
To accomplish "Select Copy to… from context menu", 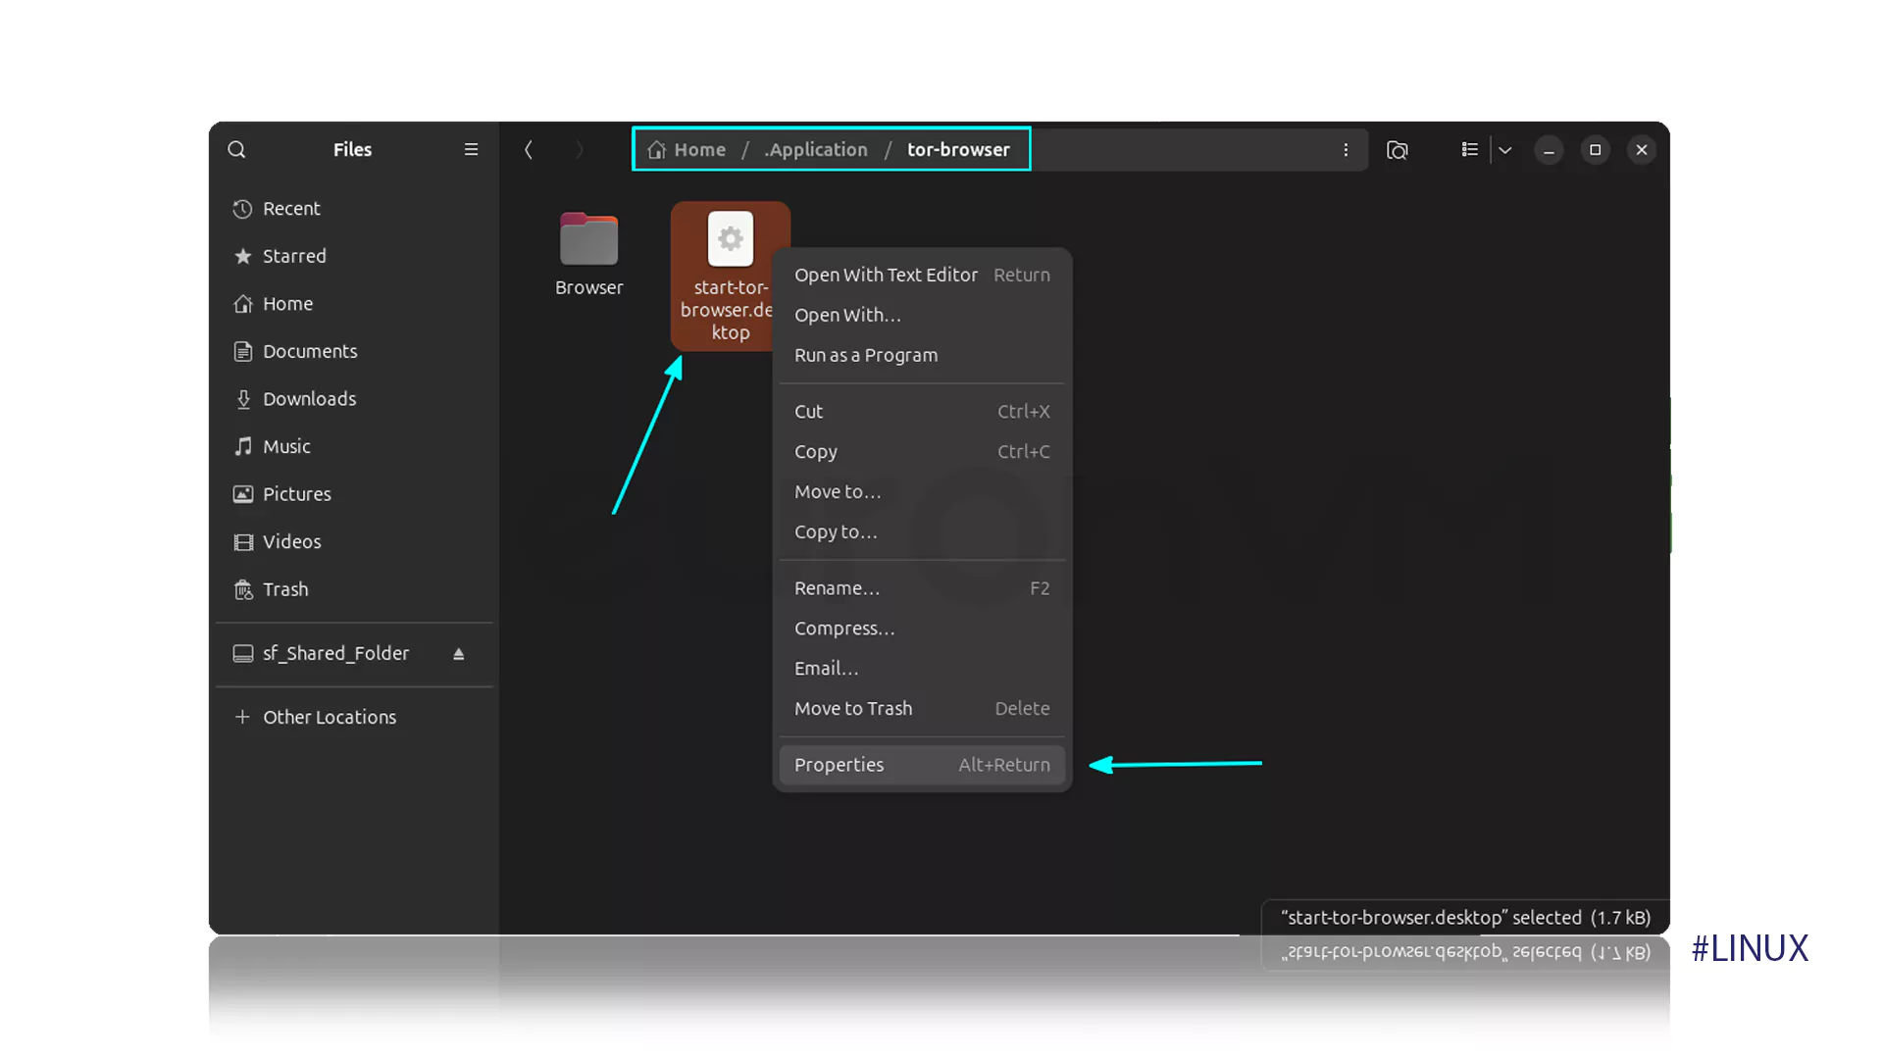I will click(922, 531).
